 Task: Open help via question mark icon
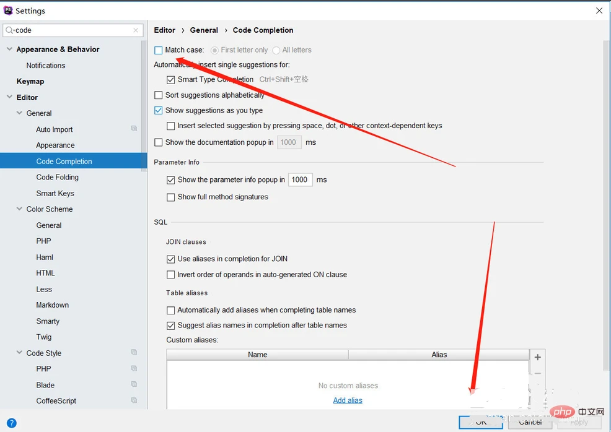click(11, 423)
